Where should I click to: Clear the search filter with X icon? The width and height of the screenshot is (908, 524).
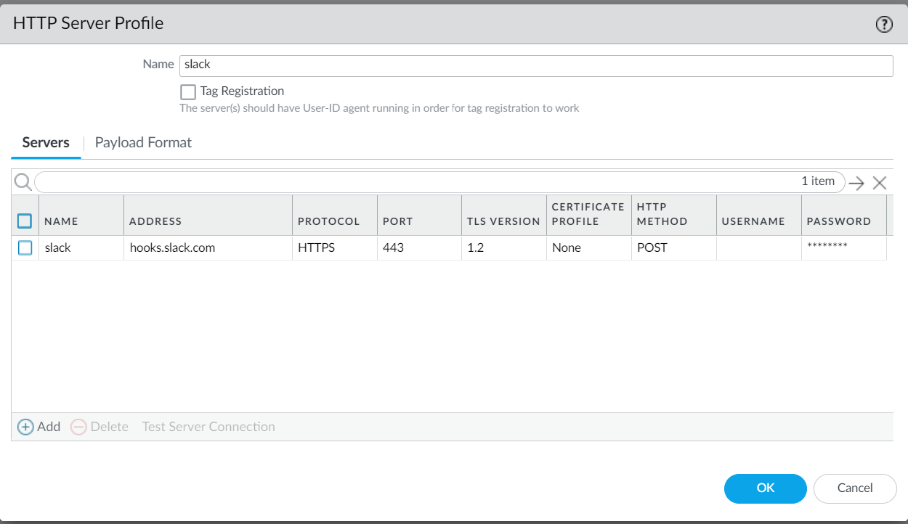(880, 183)
